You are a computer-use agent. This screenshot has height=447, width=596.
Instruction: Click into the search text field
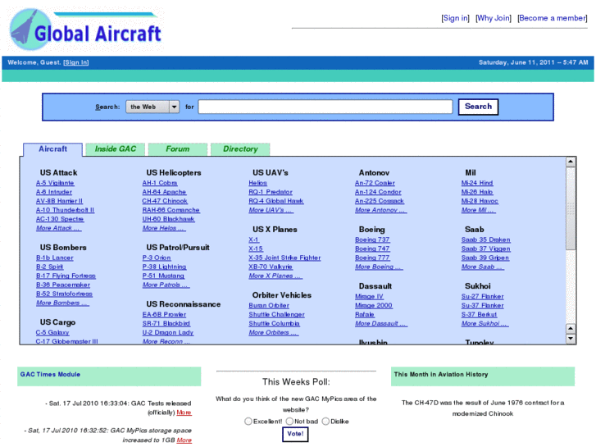click(325, 107)
